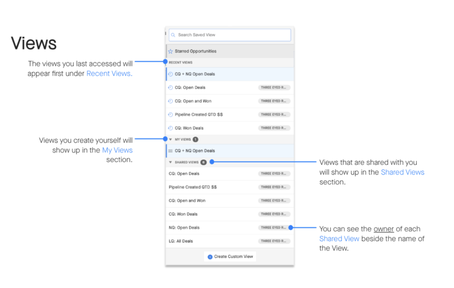454x288 pixels.
Task: Click the blue Shared Views link text
Action: [403, 172]
